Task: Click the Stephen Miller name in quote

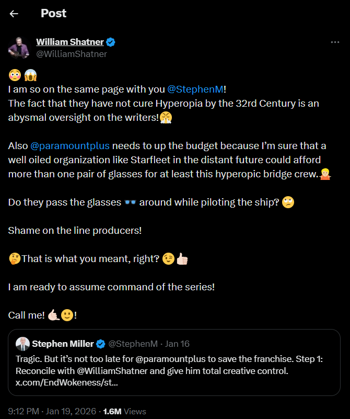Action: (63, 344)
